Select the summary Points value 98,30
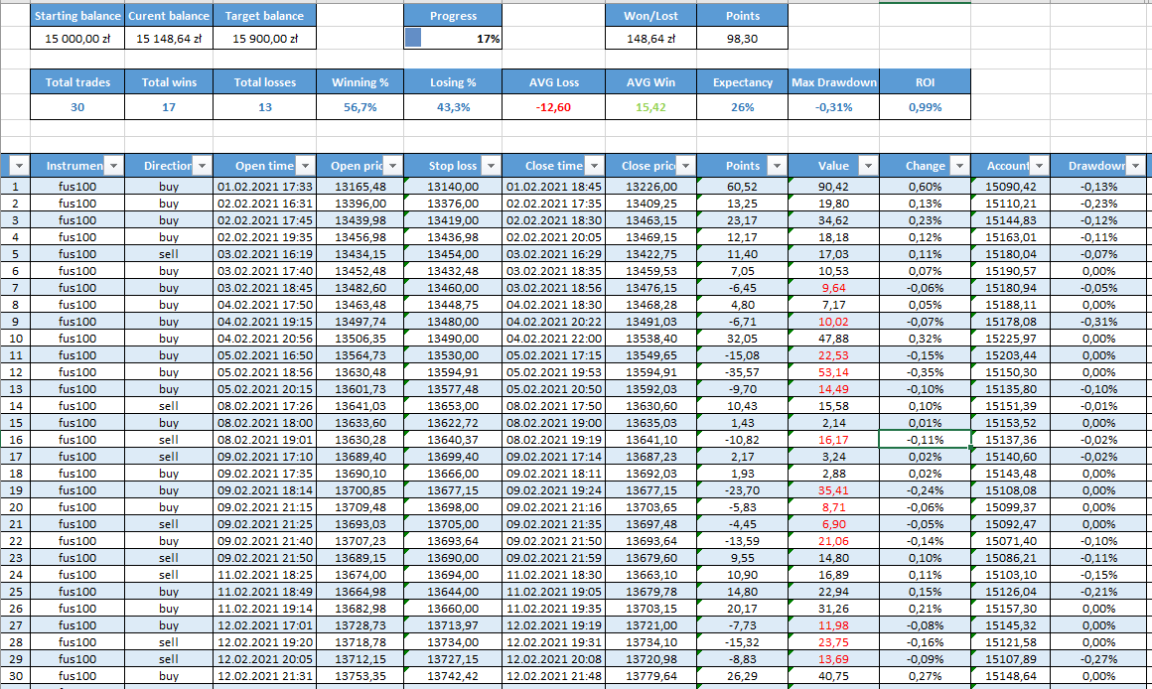Viewport: 1152px width, 689px height. (x=742, y=38)
